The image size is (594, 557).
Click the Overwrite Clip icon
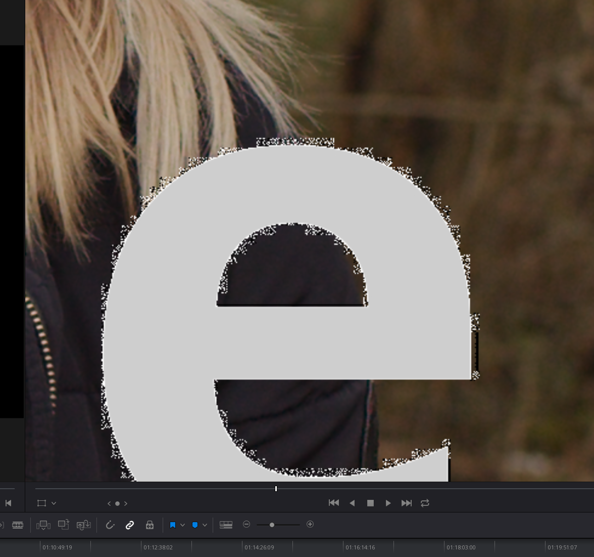[x=63, y=524]
